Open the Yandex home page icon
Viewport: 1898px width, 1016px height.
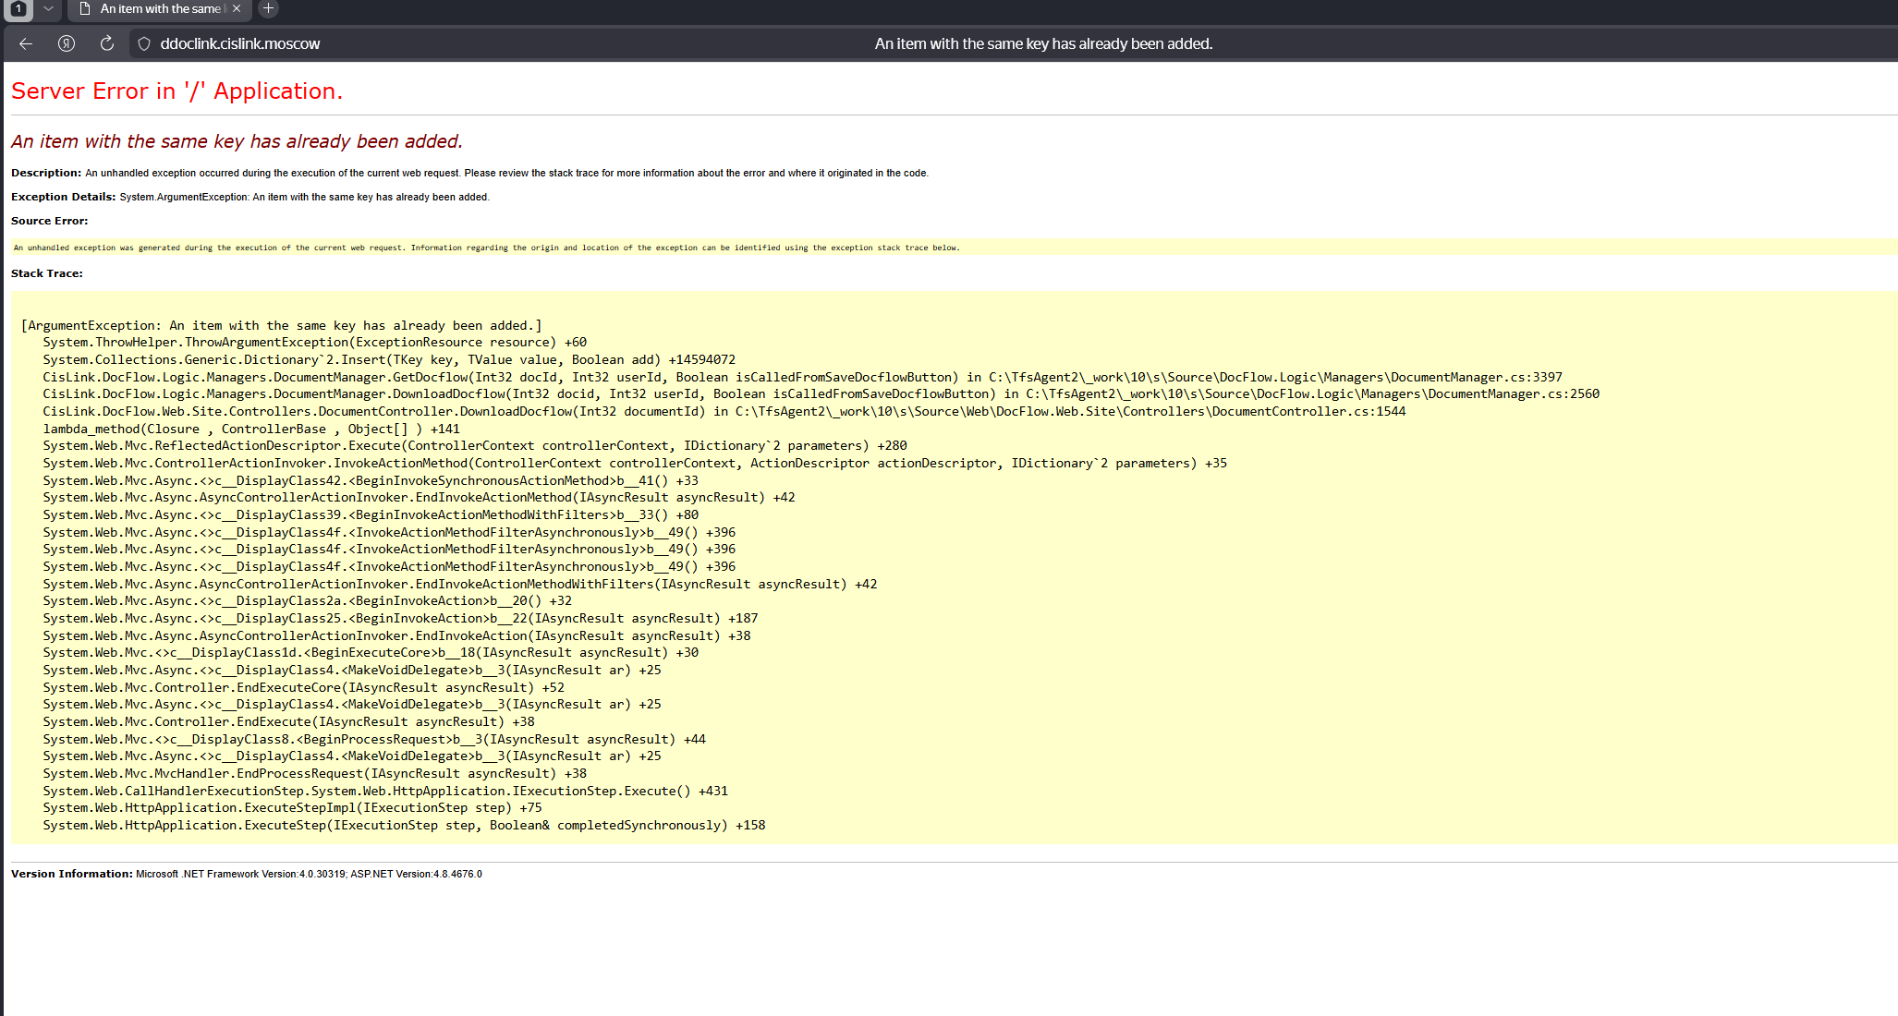pos(67,43)
